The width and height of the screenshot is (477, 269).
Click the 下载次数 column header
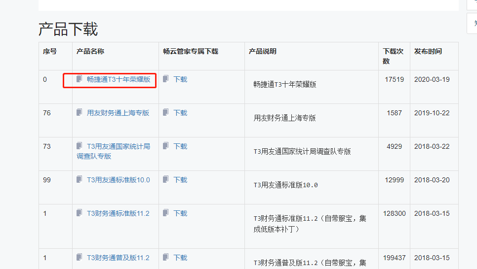coord(393,56)
